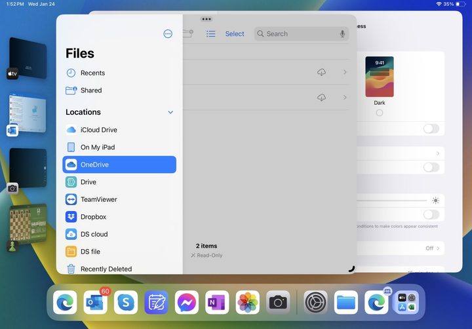Switch to Camera window thumbnail
This screenshot has height=329, width=472.
(28, 168)
